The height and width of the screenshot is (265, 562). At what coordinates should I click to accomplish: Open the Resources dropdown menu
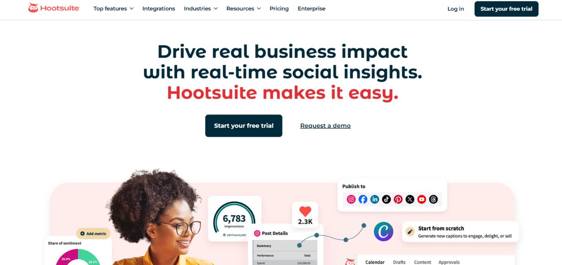tap(244, 9)
